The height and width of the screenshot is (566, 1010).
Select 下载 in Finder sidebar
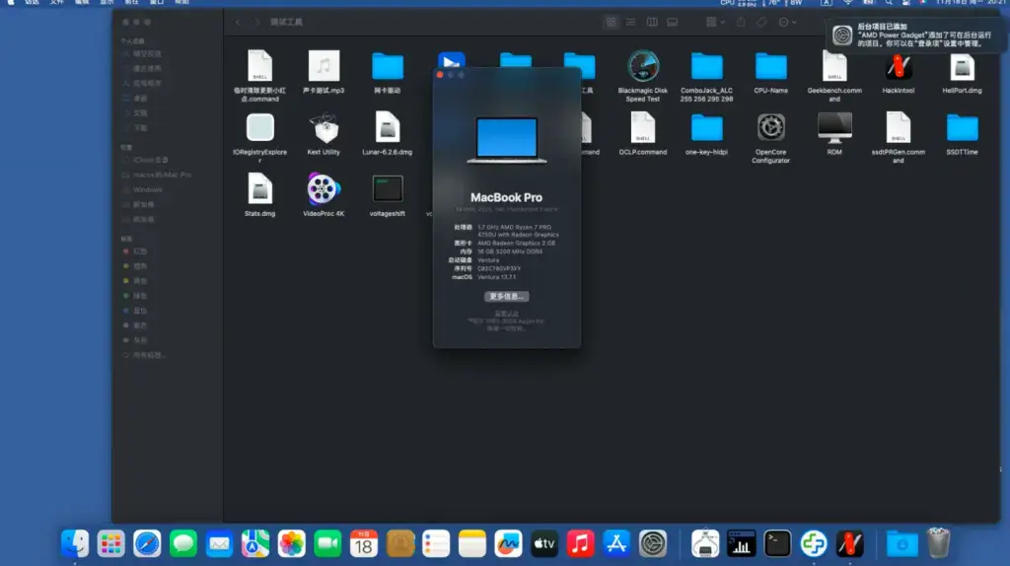point(140,127)
